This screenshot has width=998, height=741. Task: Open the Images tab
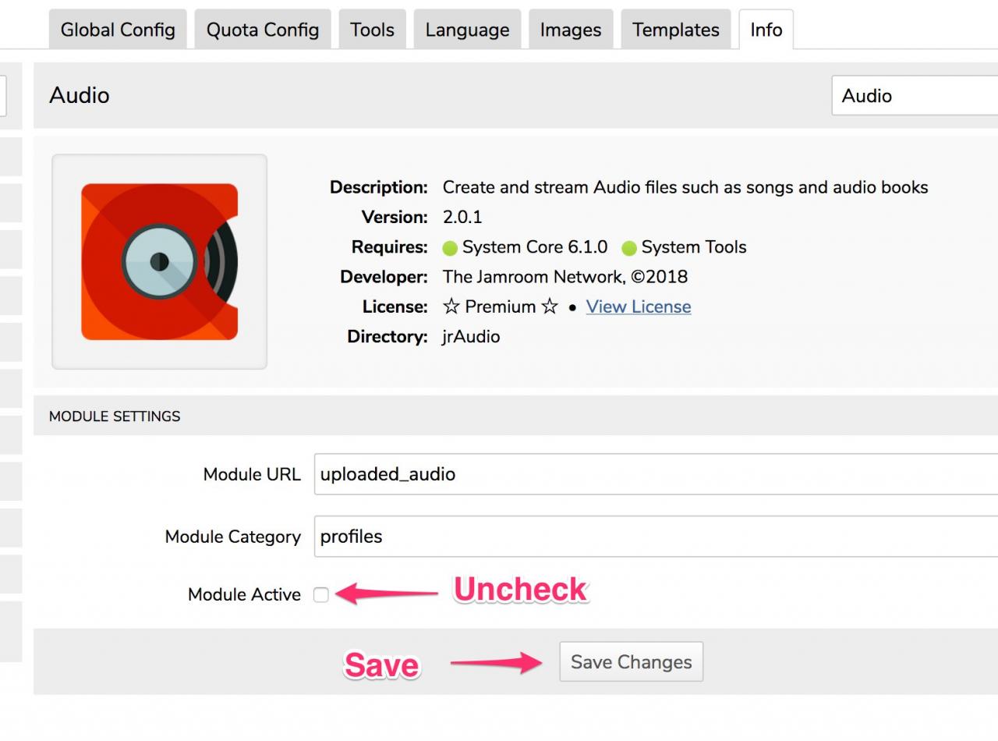point(571,30)
